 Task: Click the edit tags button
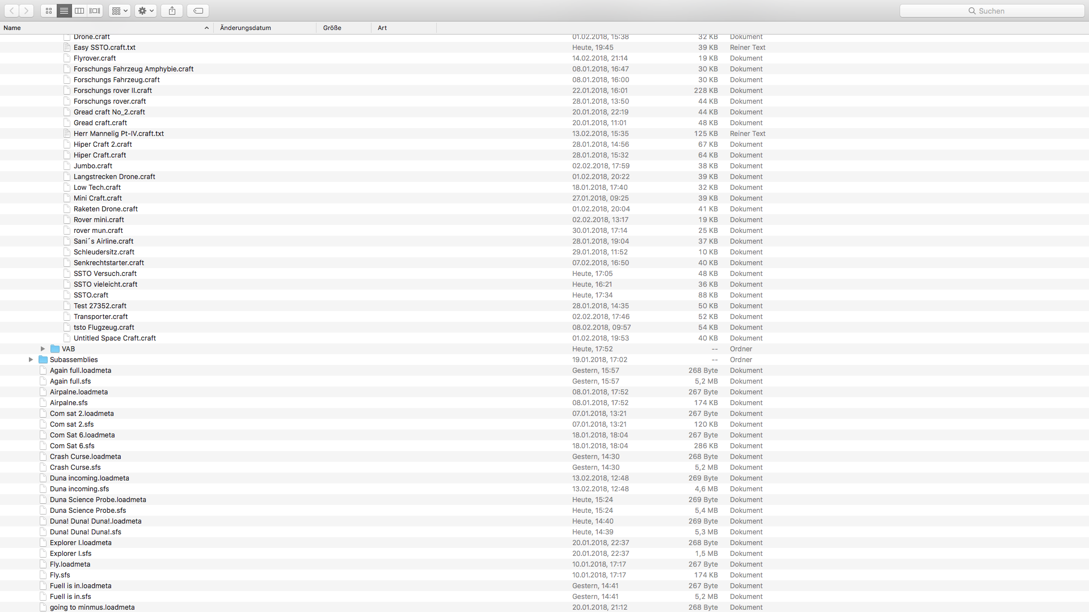(198, 11)
